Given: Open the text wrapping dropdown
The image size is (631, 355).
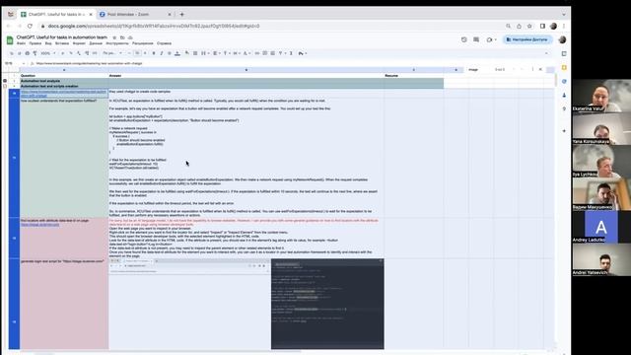Looking at the screenshot, I should pos(236,53).
